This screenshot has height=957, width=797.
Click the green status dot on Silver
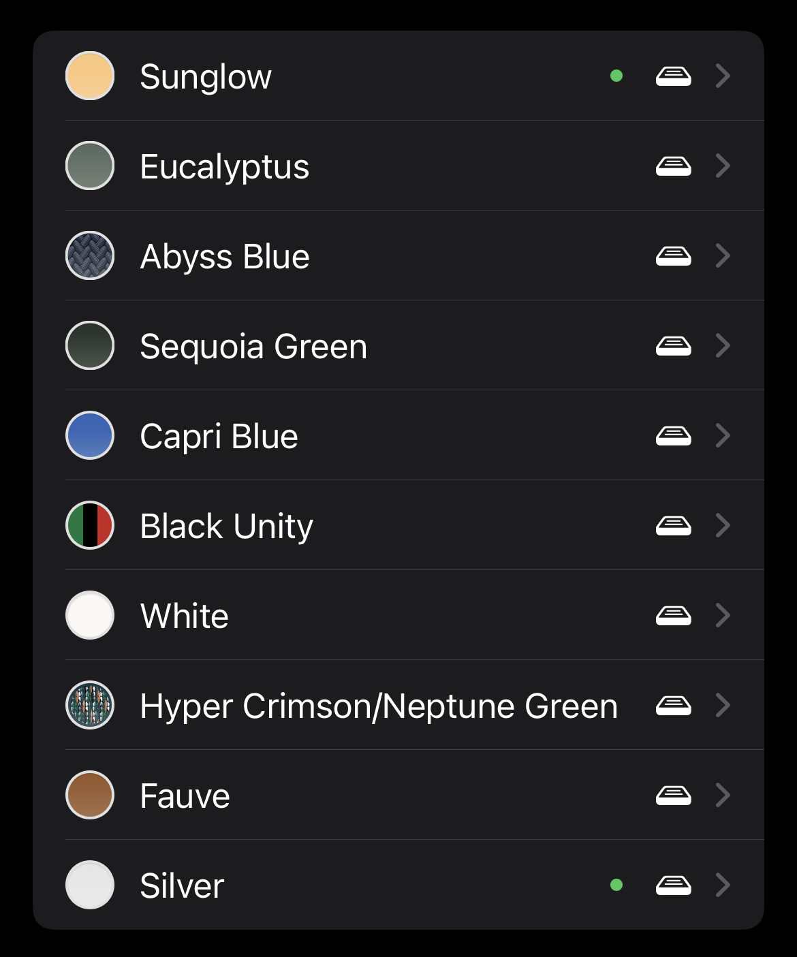[x=616, y=885]
